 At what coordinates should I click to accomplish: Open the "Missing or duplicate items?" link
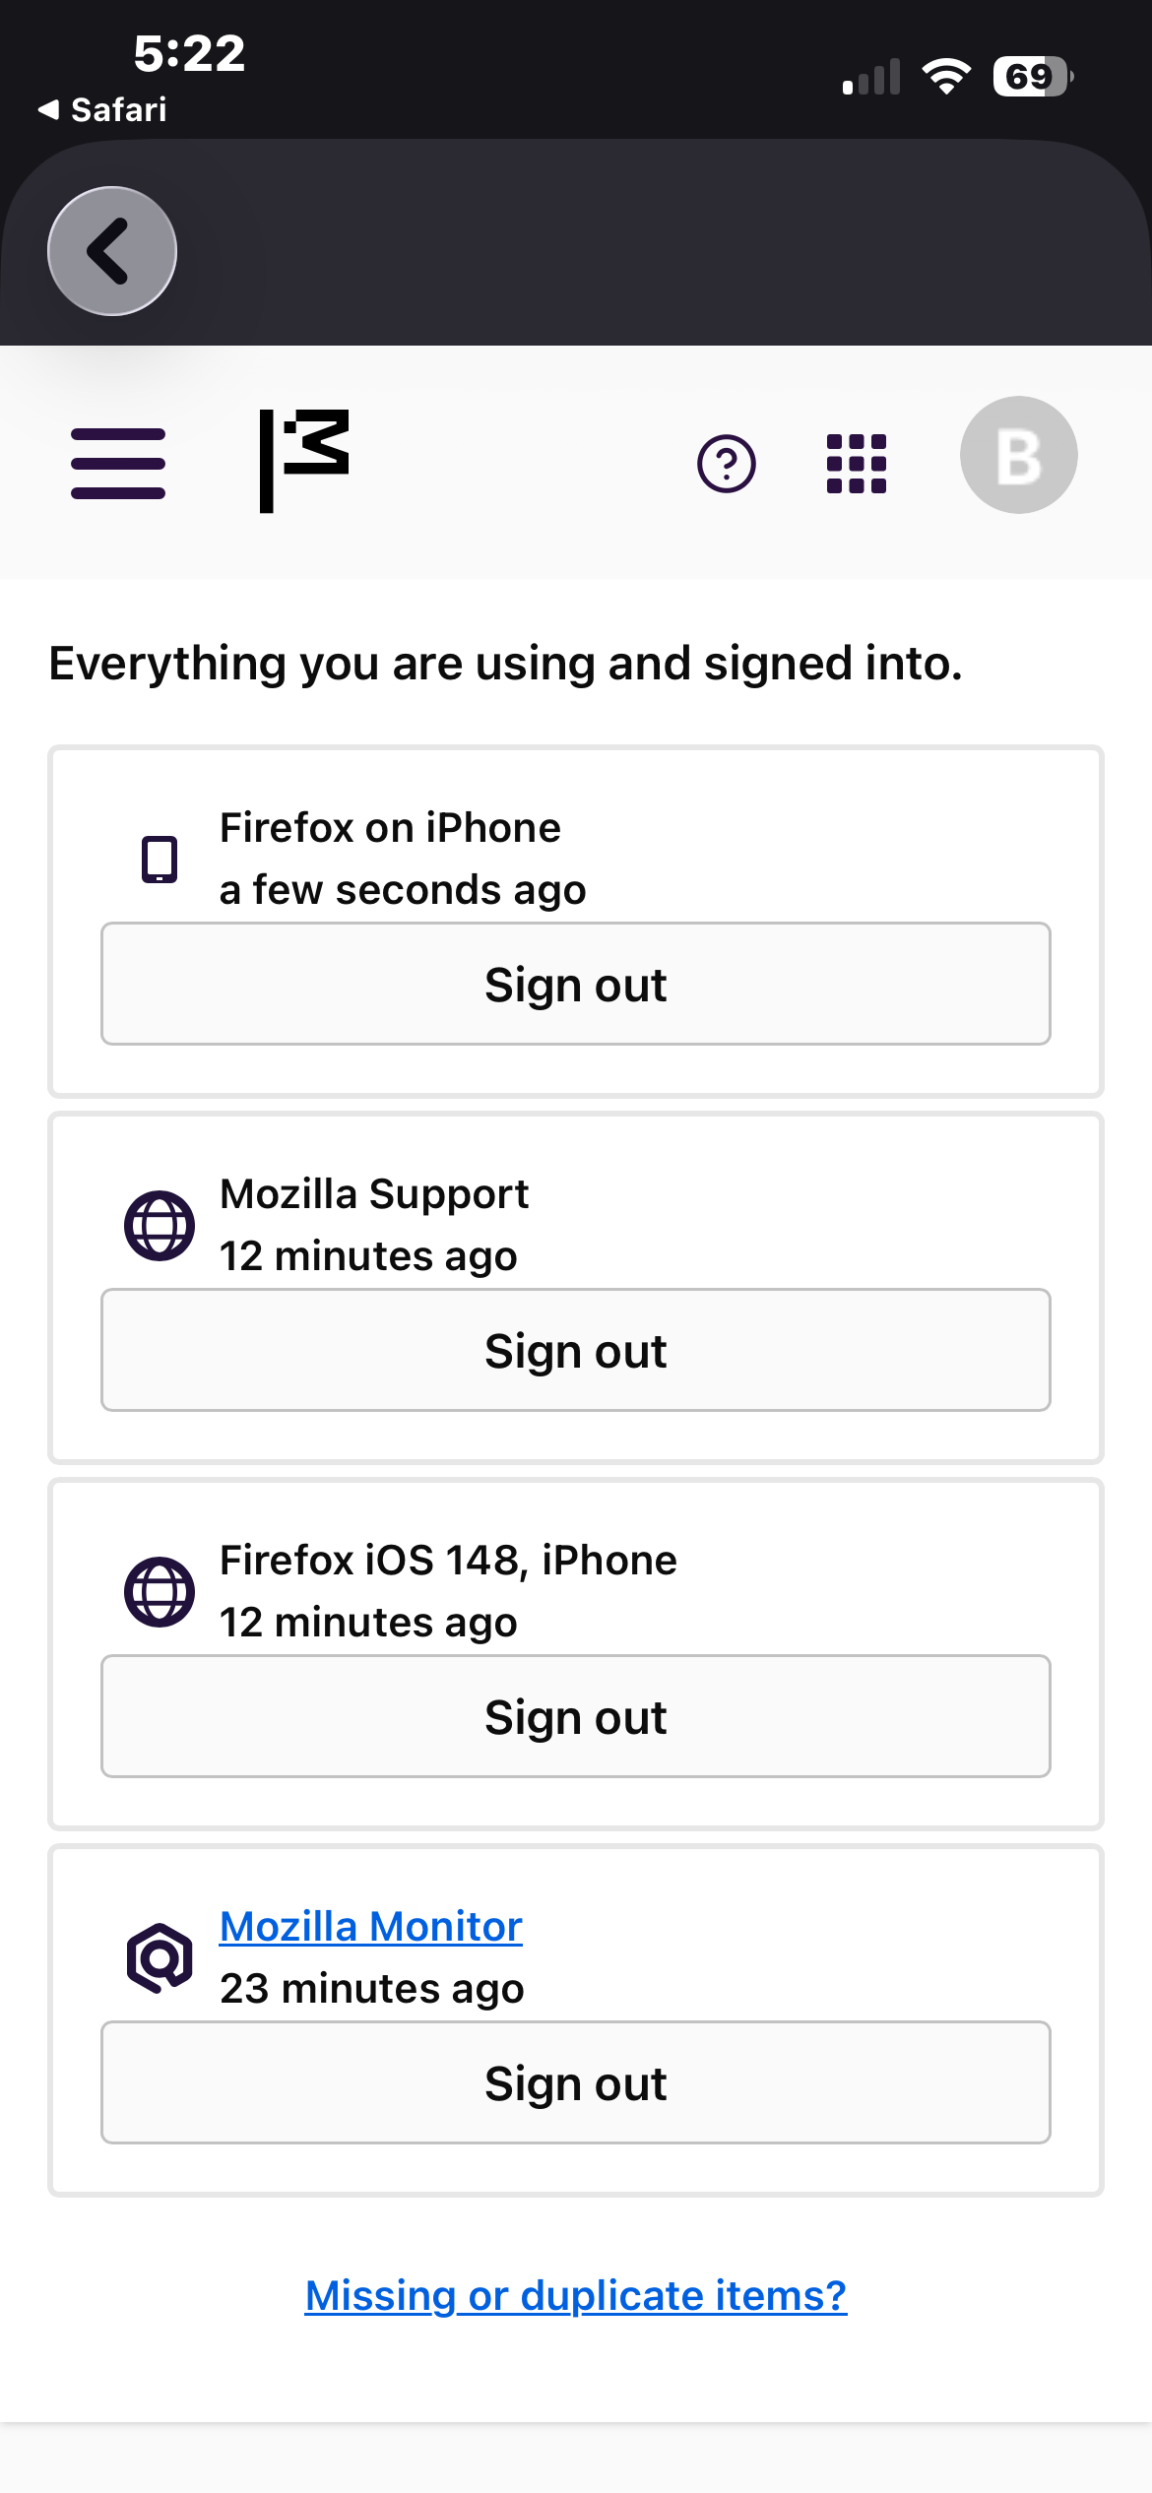click(576, 2295)
